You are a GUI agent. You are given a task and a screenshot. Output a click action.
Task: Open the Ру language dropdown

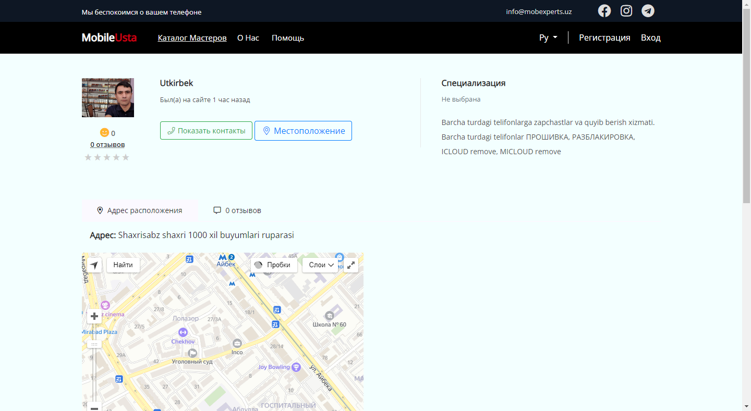click(548, 38)
